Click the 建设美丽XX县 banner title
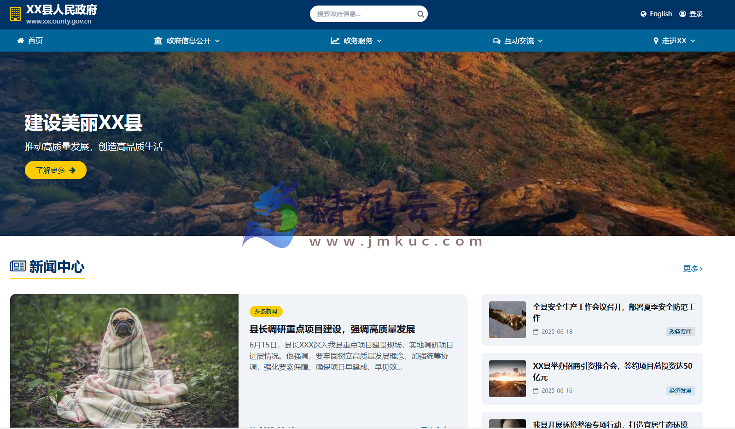 click(83, 123)
